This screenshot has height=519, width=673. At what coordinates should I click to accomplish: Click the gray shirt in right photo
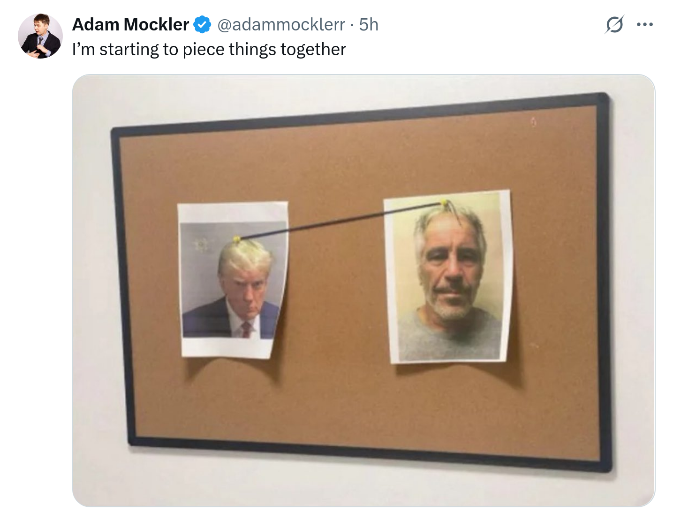pyautogui.click(x=448, y=337)
